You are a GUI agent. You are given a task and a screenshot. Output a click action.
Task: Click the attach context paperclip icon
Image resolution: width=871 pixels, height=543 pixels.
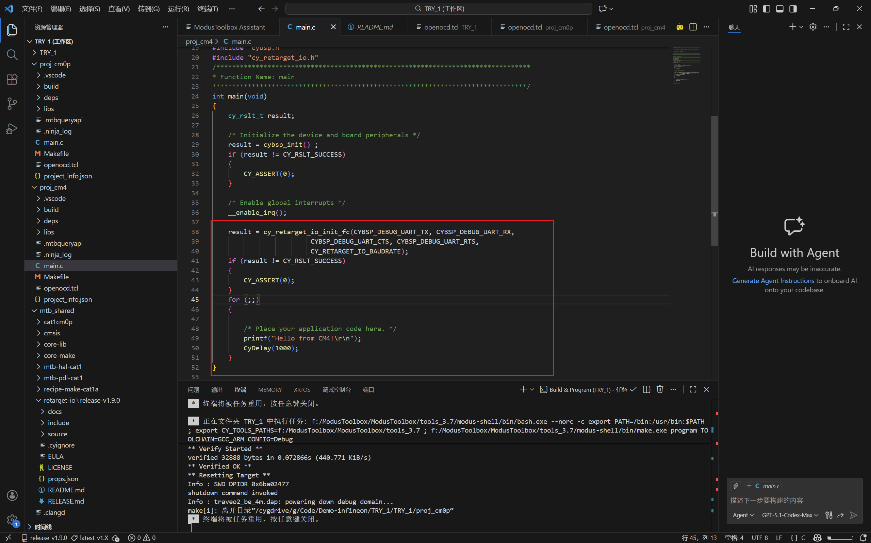coord(736,486)
